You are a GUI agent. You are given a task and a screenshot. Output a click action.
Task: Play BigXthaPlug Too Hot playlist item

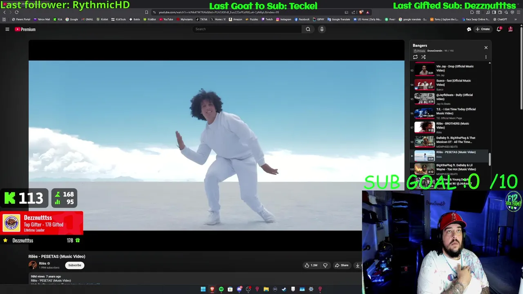[449, 169]
